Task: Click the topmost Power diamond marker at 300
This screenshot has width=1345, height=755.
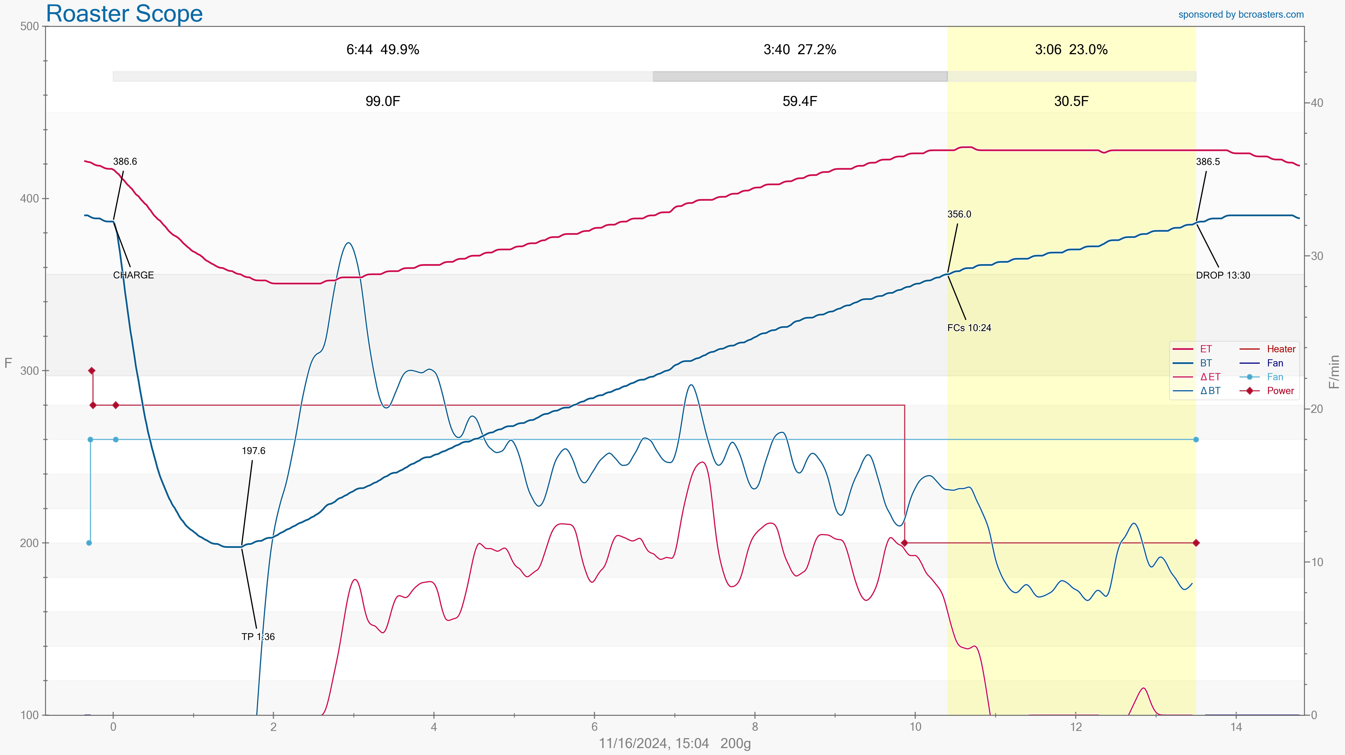Action: click(92, 371)
